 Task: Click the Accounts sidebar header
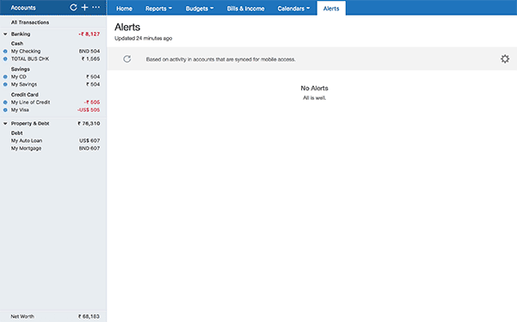point(23,8)
